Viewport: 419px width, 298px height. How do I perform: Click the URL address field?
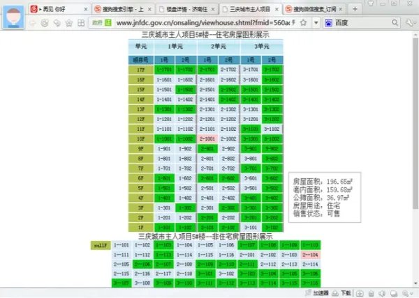tap(203, 23)
